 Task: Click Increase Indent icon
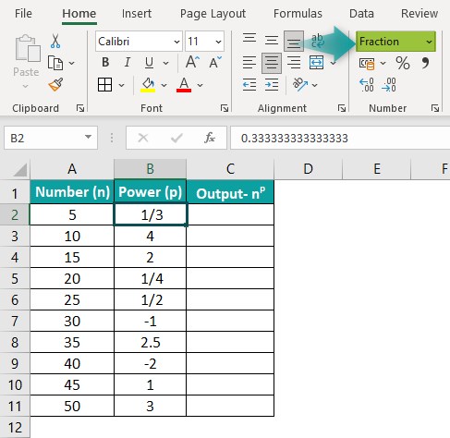(x=272, y=85)
